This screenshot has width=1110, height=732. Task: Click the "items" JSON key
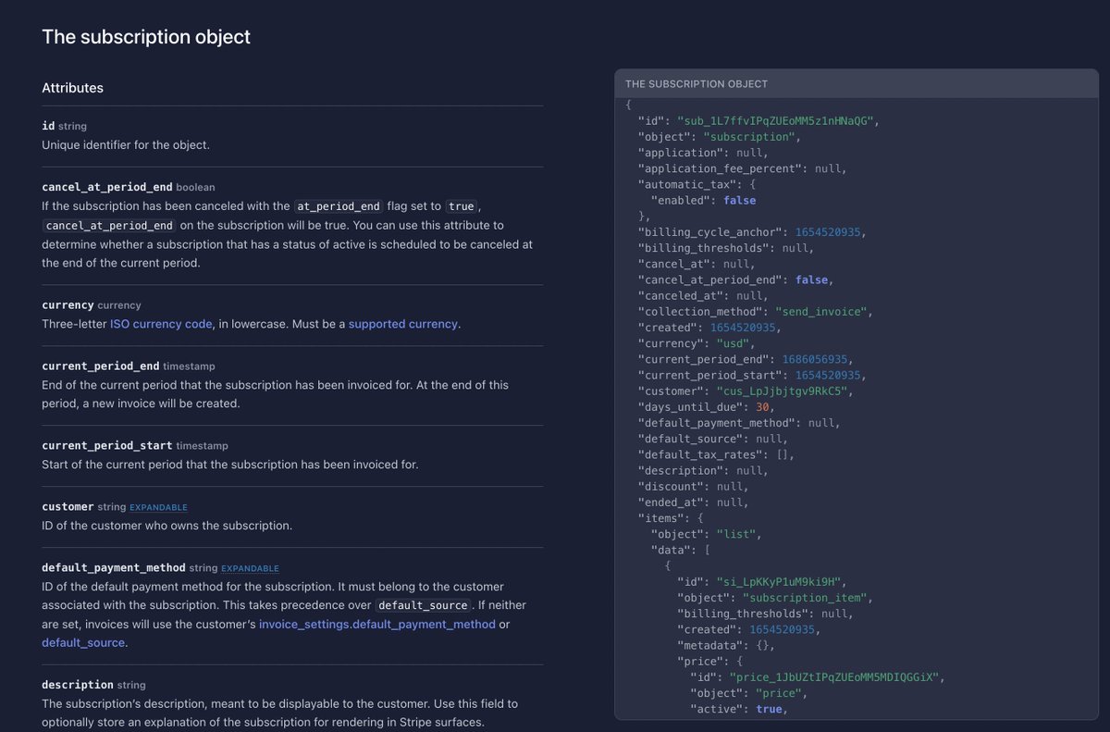(x=660, y=518)
